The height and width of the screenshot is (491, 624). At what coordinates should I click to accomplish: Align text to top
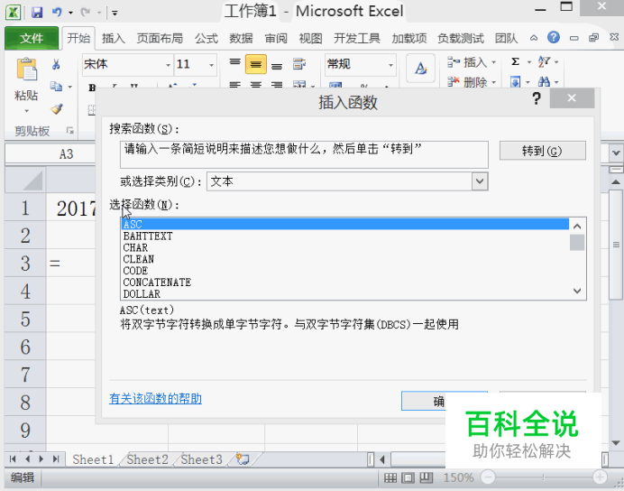234,64
